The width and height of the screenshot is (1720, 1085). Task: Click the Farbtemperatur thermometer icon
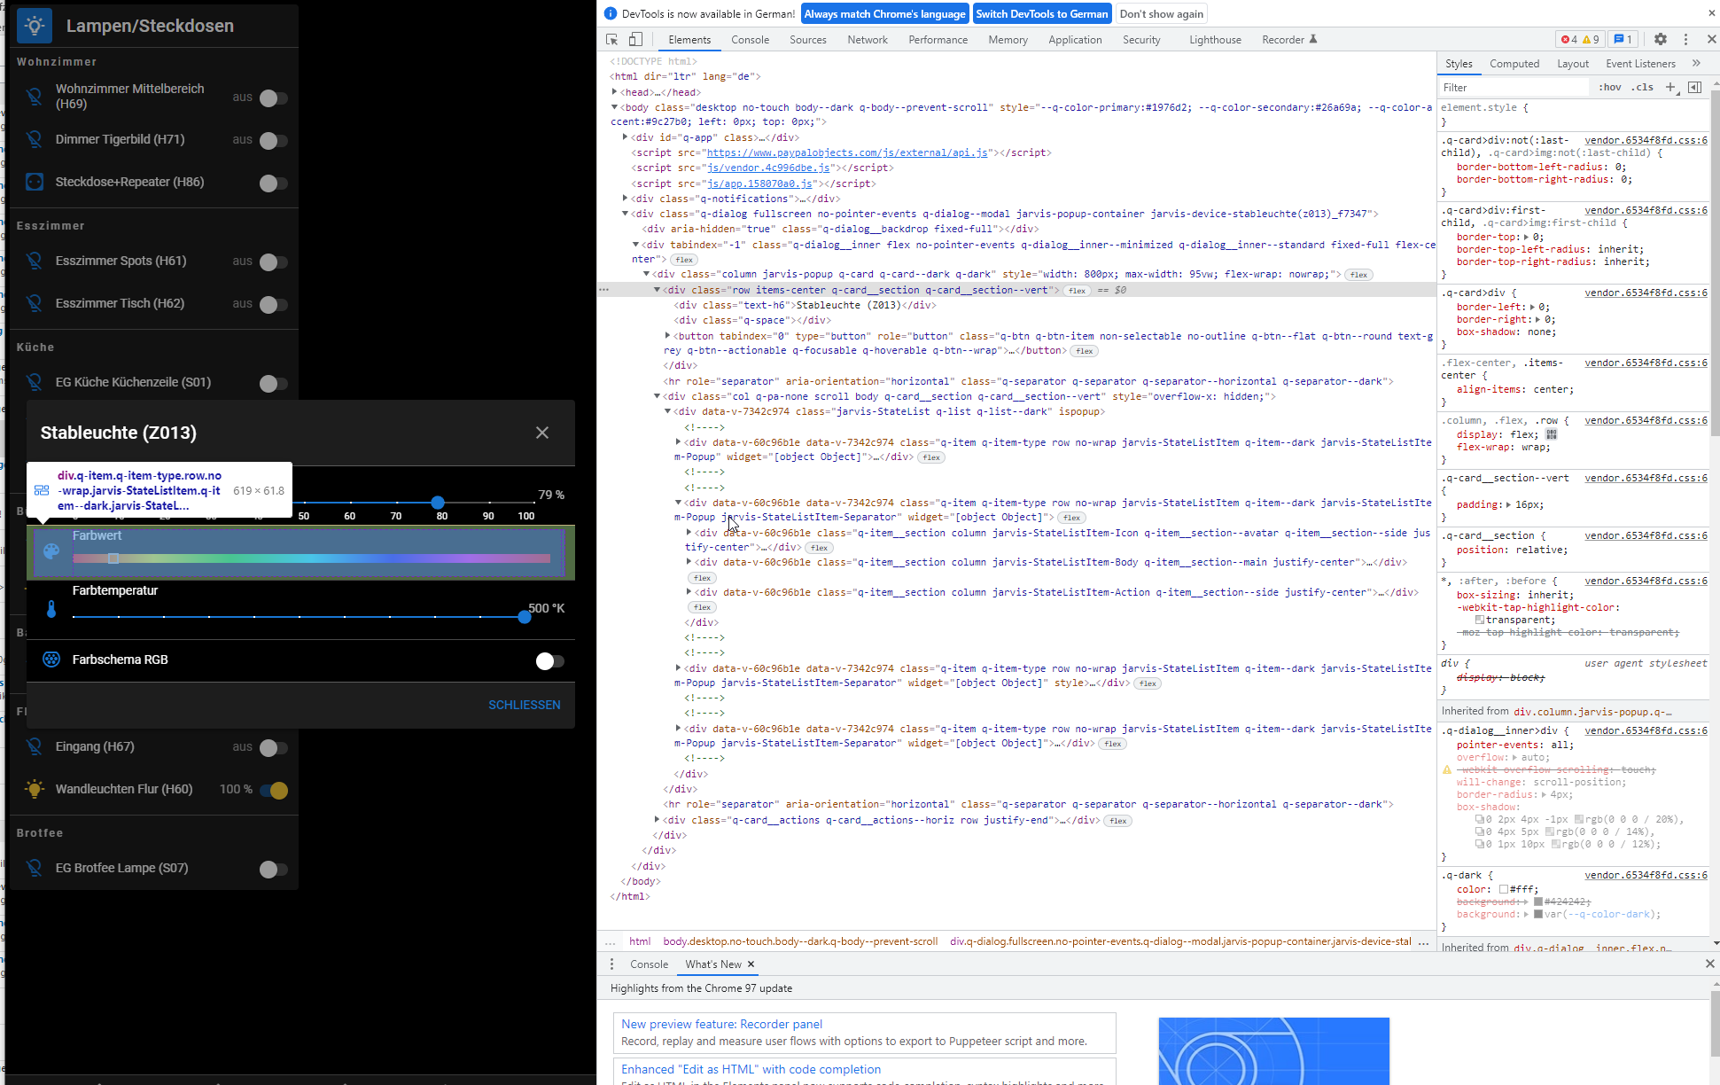(x=51, y=609)
